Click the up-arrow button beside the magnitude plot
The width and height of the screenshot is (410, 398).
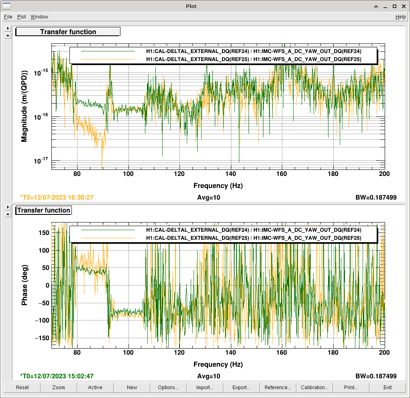click(8, 35)
